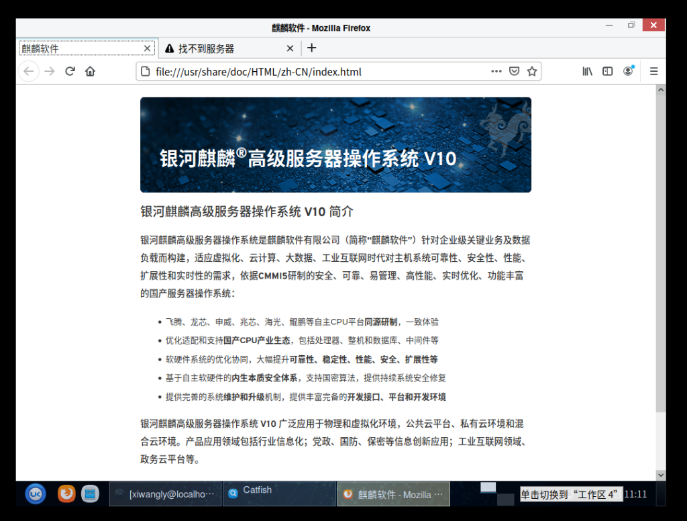687x521 pixels.
Task: Switch to the 麒麟软件 tab
Action: (x=87, y=48)
